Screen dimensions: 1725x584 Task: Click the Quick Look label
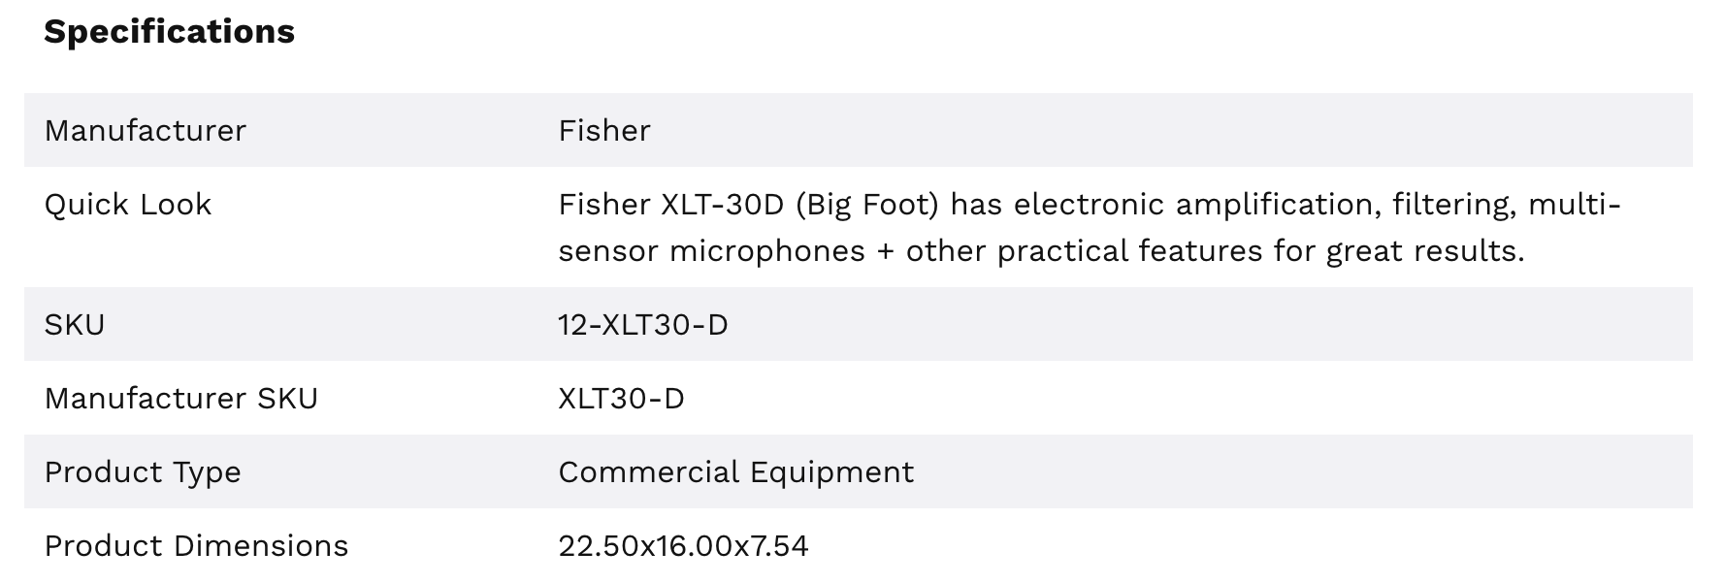pos(127,205)
